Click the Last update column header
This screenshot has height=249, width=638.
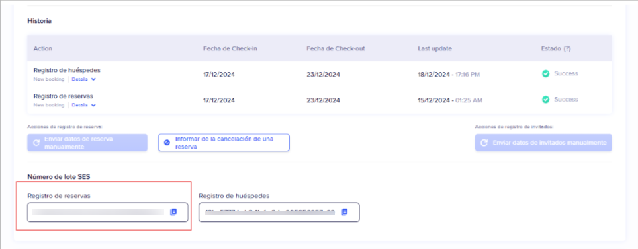pyautogui.click(x=435, y=48)
